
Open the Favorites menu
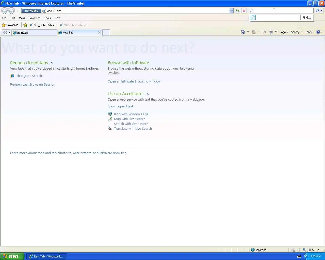pos(34,18)
